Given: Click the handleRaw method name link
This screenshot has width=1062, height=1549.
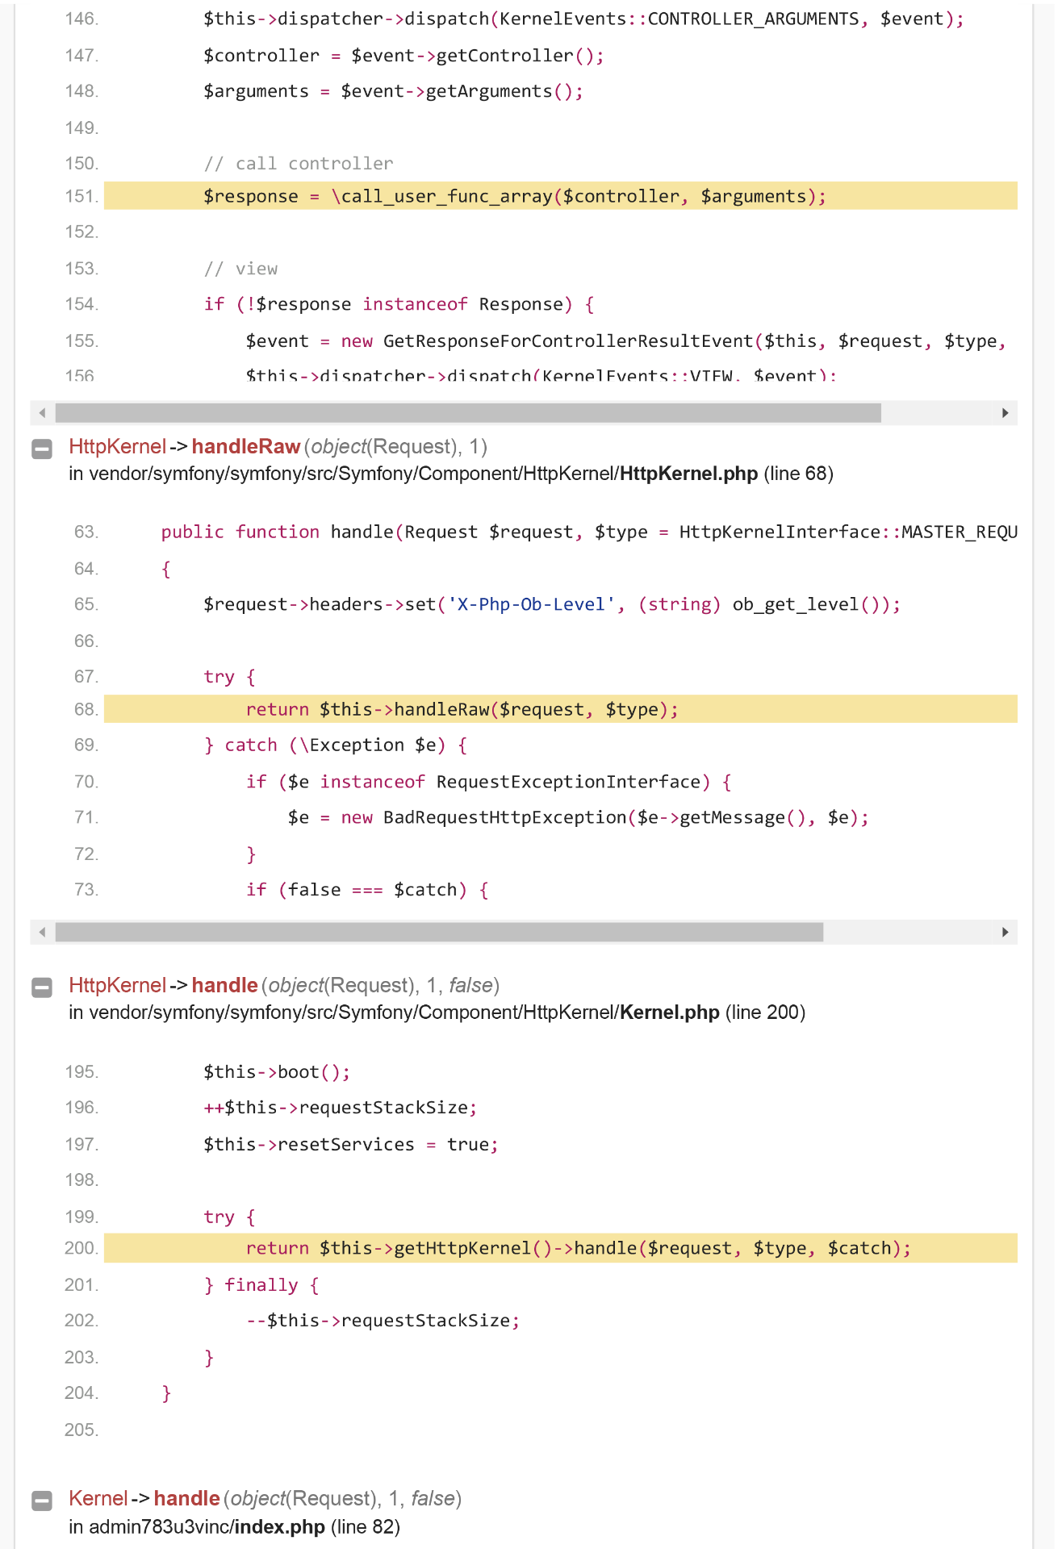Looking at the screenshot, I should pos(245,447).
